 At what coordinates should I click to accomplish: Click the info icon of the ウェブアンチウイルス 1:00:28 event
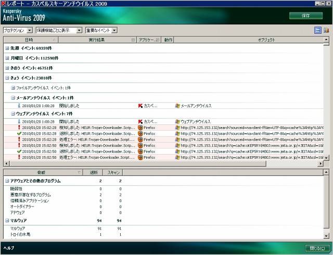[19, 121]
